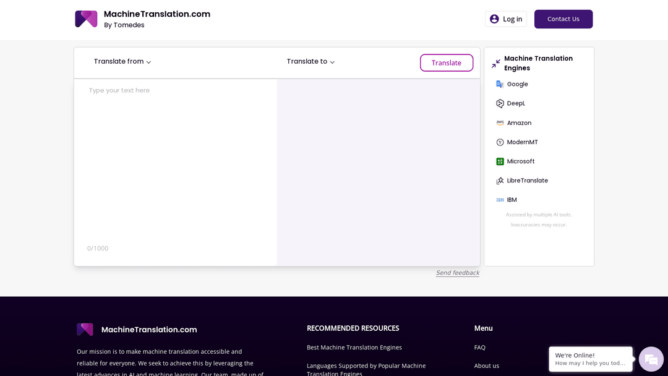Open the Translate to language dropdown
This screenshot has width=668, height=376.
point(310,62)
